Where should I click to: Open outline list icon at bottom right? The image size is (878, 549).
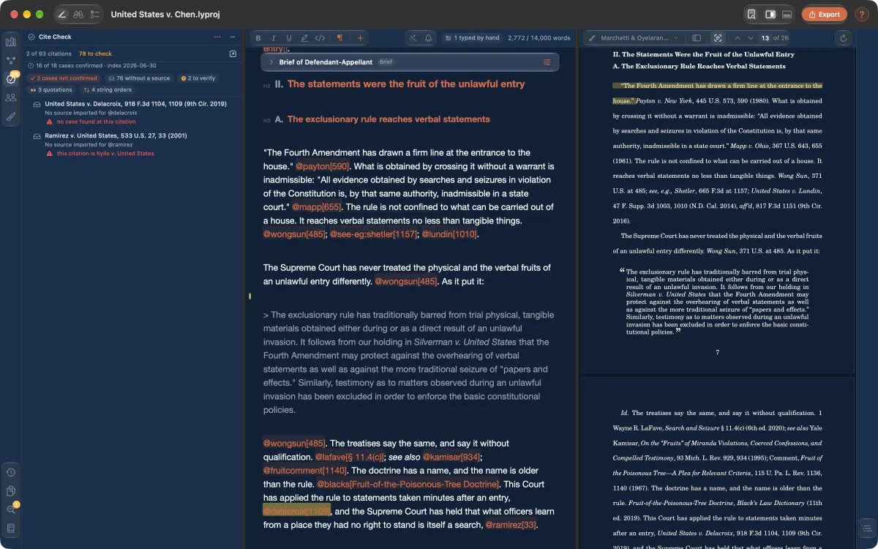[x=866, y=529]
